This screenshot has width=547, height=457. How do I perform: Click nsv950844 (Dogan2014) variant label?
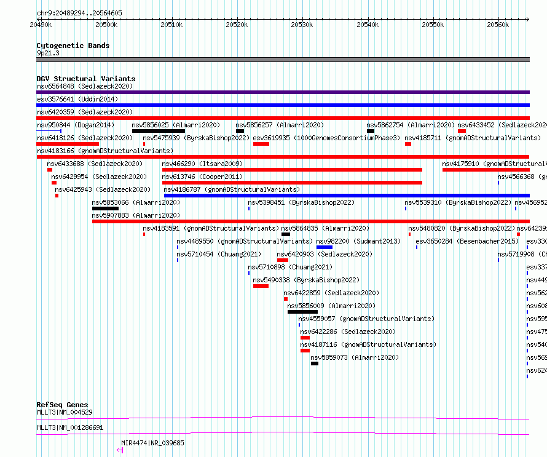coord(76,125)
